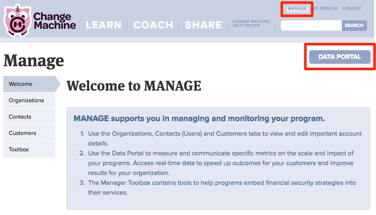
Task: Select the Customers sidebar tab
Action: (x=29, y=133)
